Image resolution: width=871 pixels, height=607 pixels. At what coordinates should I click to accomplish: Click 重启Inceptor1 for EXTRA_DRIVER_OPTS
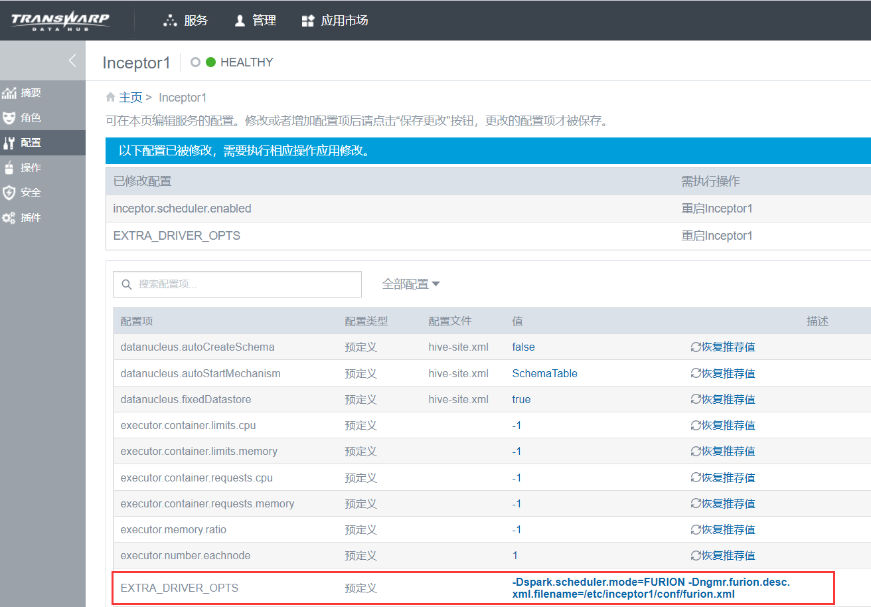coord(717,236)
